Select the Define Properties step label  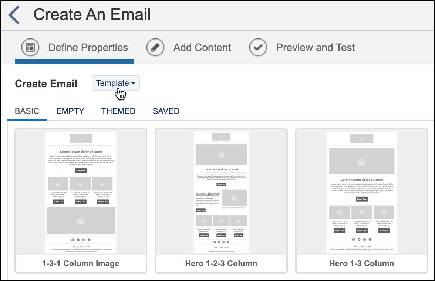tap(88, 47)
